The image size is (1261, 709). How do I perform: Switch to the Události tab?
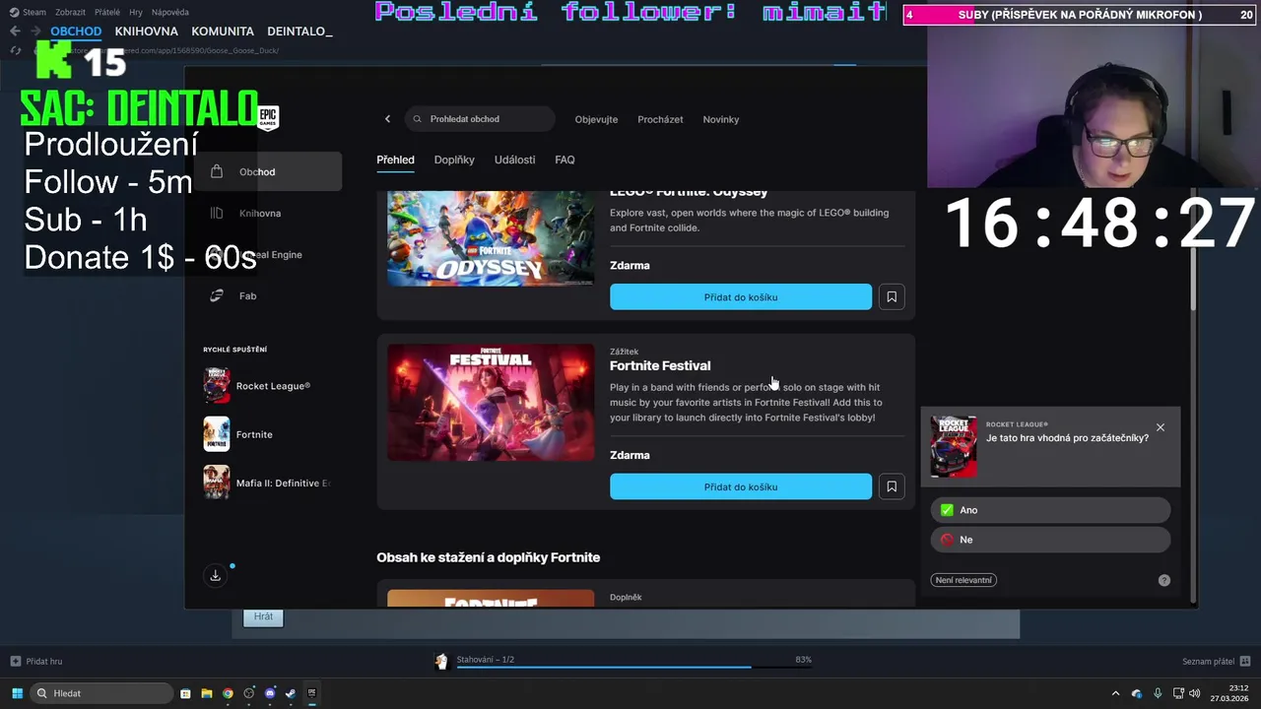click(514, 160)
